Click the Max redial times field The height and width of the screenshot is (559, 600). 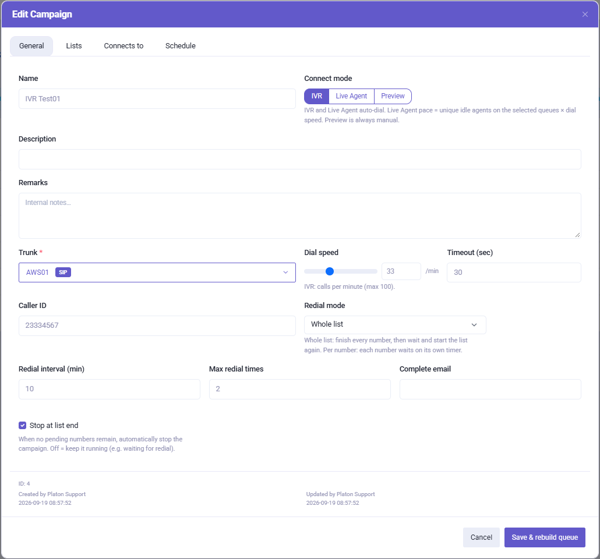(x=299, y=389)
